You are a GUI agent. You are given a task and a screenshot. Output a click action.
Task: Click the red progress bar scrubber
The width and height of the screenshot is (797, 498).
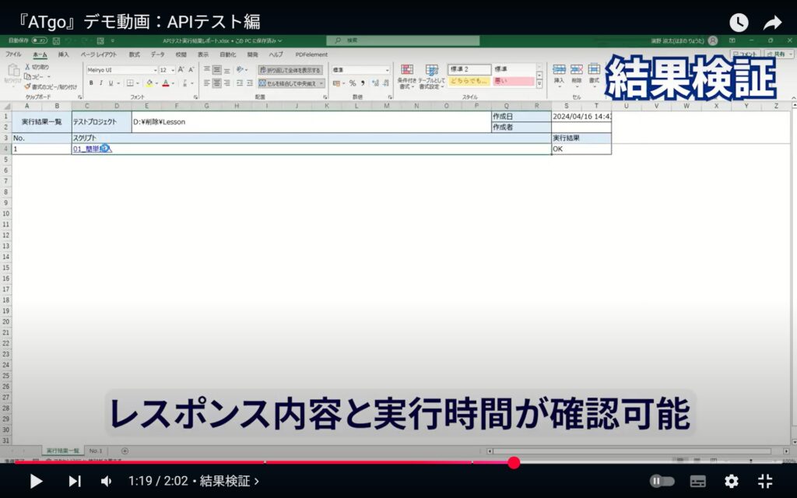pos(514,462)
